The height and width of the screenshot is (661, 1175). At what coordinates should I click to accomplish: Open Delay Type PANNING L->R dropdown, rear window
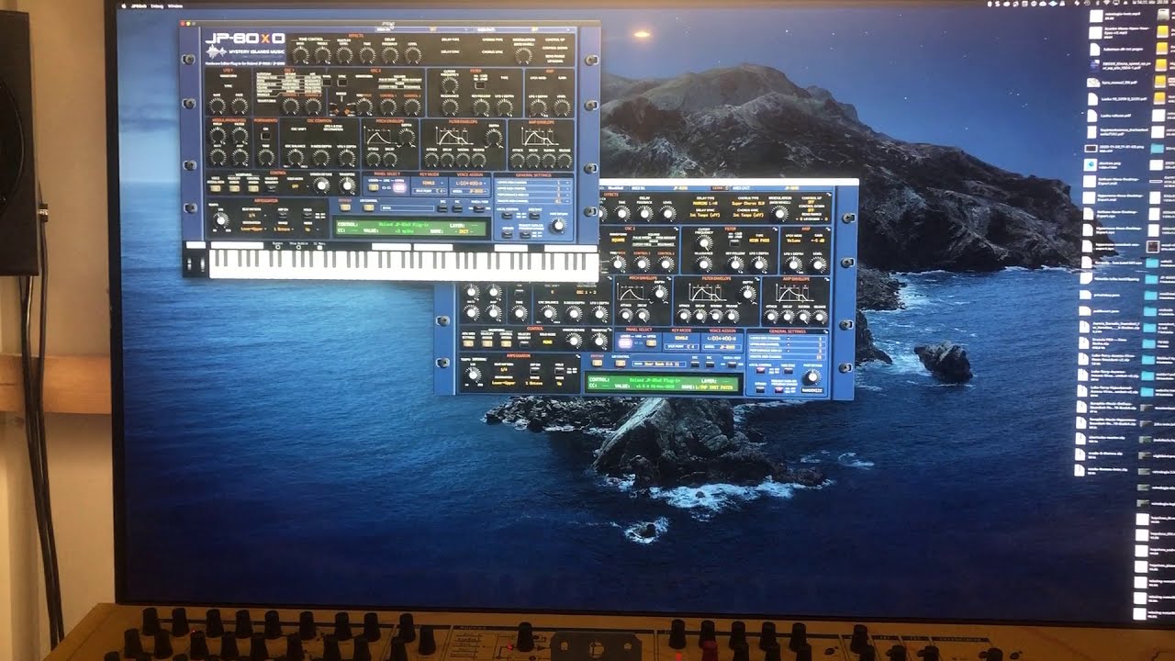(705, 203)
